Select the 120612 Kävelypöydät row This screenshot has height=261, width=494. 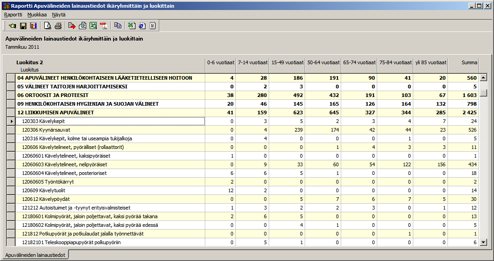point(110,199)
